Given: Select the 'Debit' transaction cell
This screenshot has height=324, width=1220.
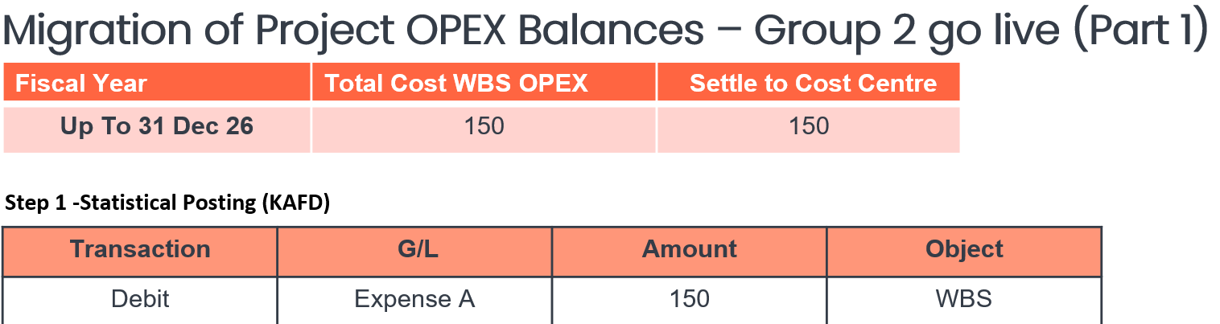Looking at the screenshot, I should (x=140, y=299).
